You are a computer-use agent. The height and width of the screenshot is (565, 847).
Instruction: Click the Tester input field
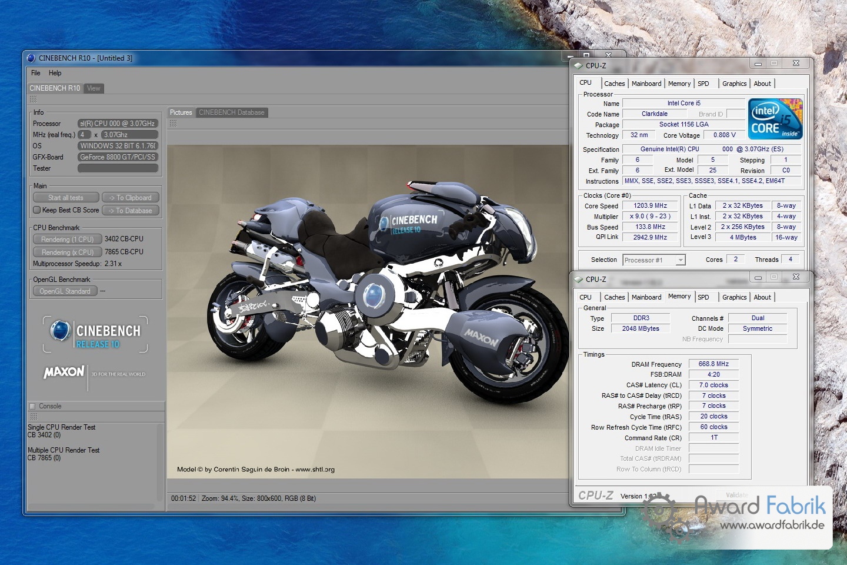point(118,168)
